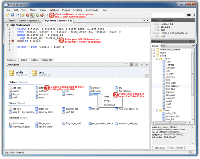Commit transaction with green check icon
This screenshot has width=200, height=159.
[38, 15]
